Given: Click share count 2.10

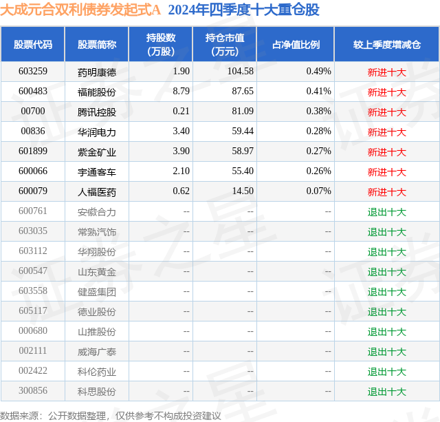Looking at the screenshot, I should 181,171.
